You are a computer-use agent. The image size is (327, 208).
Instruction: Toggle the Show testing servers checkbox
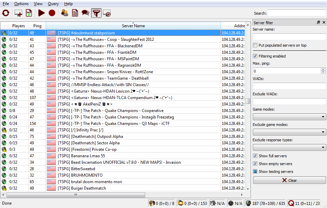[x=255, y=172]
